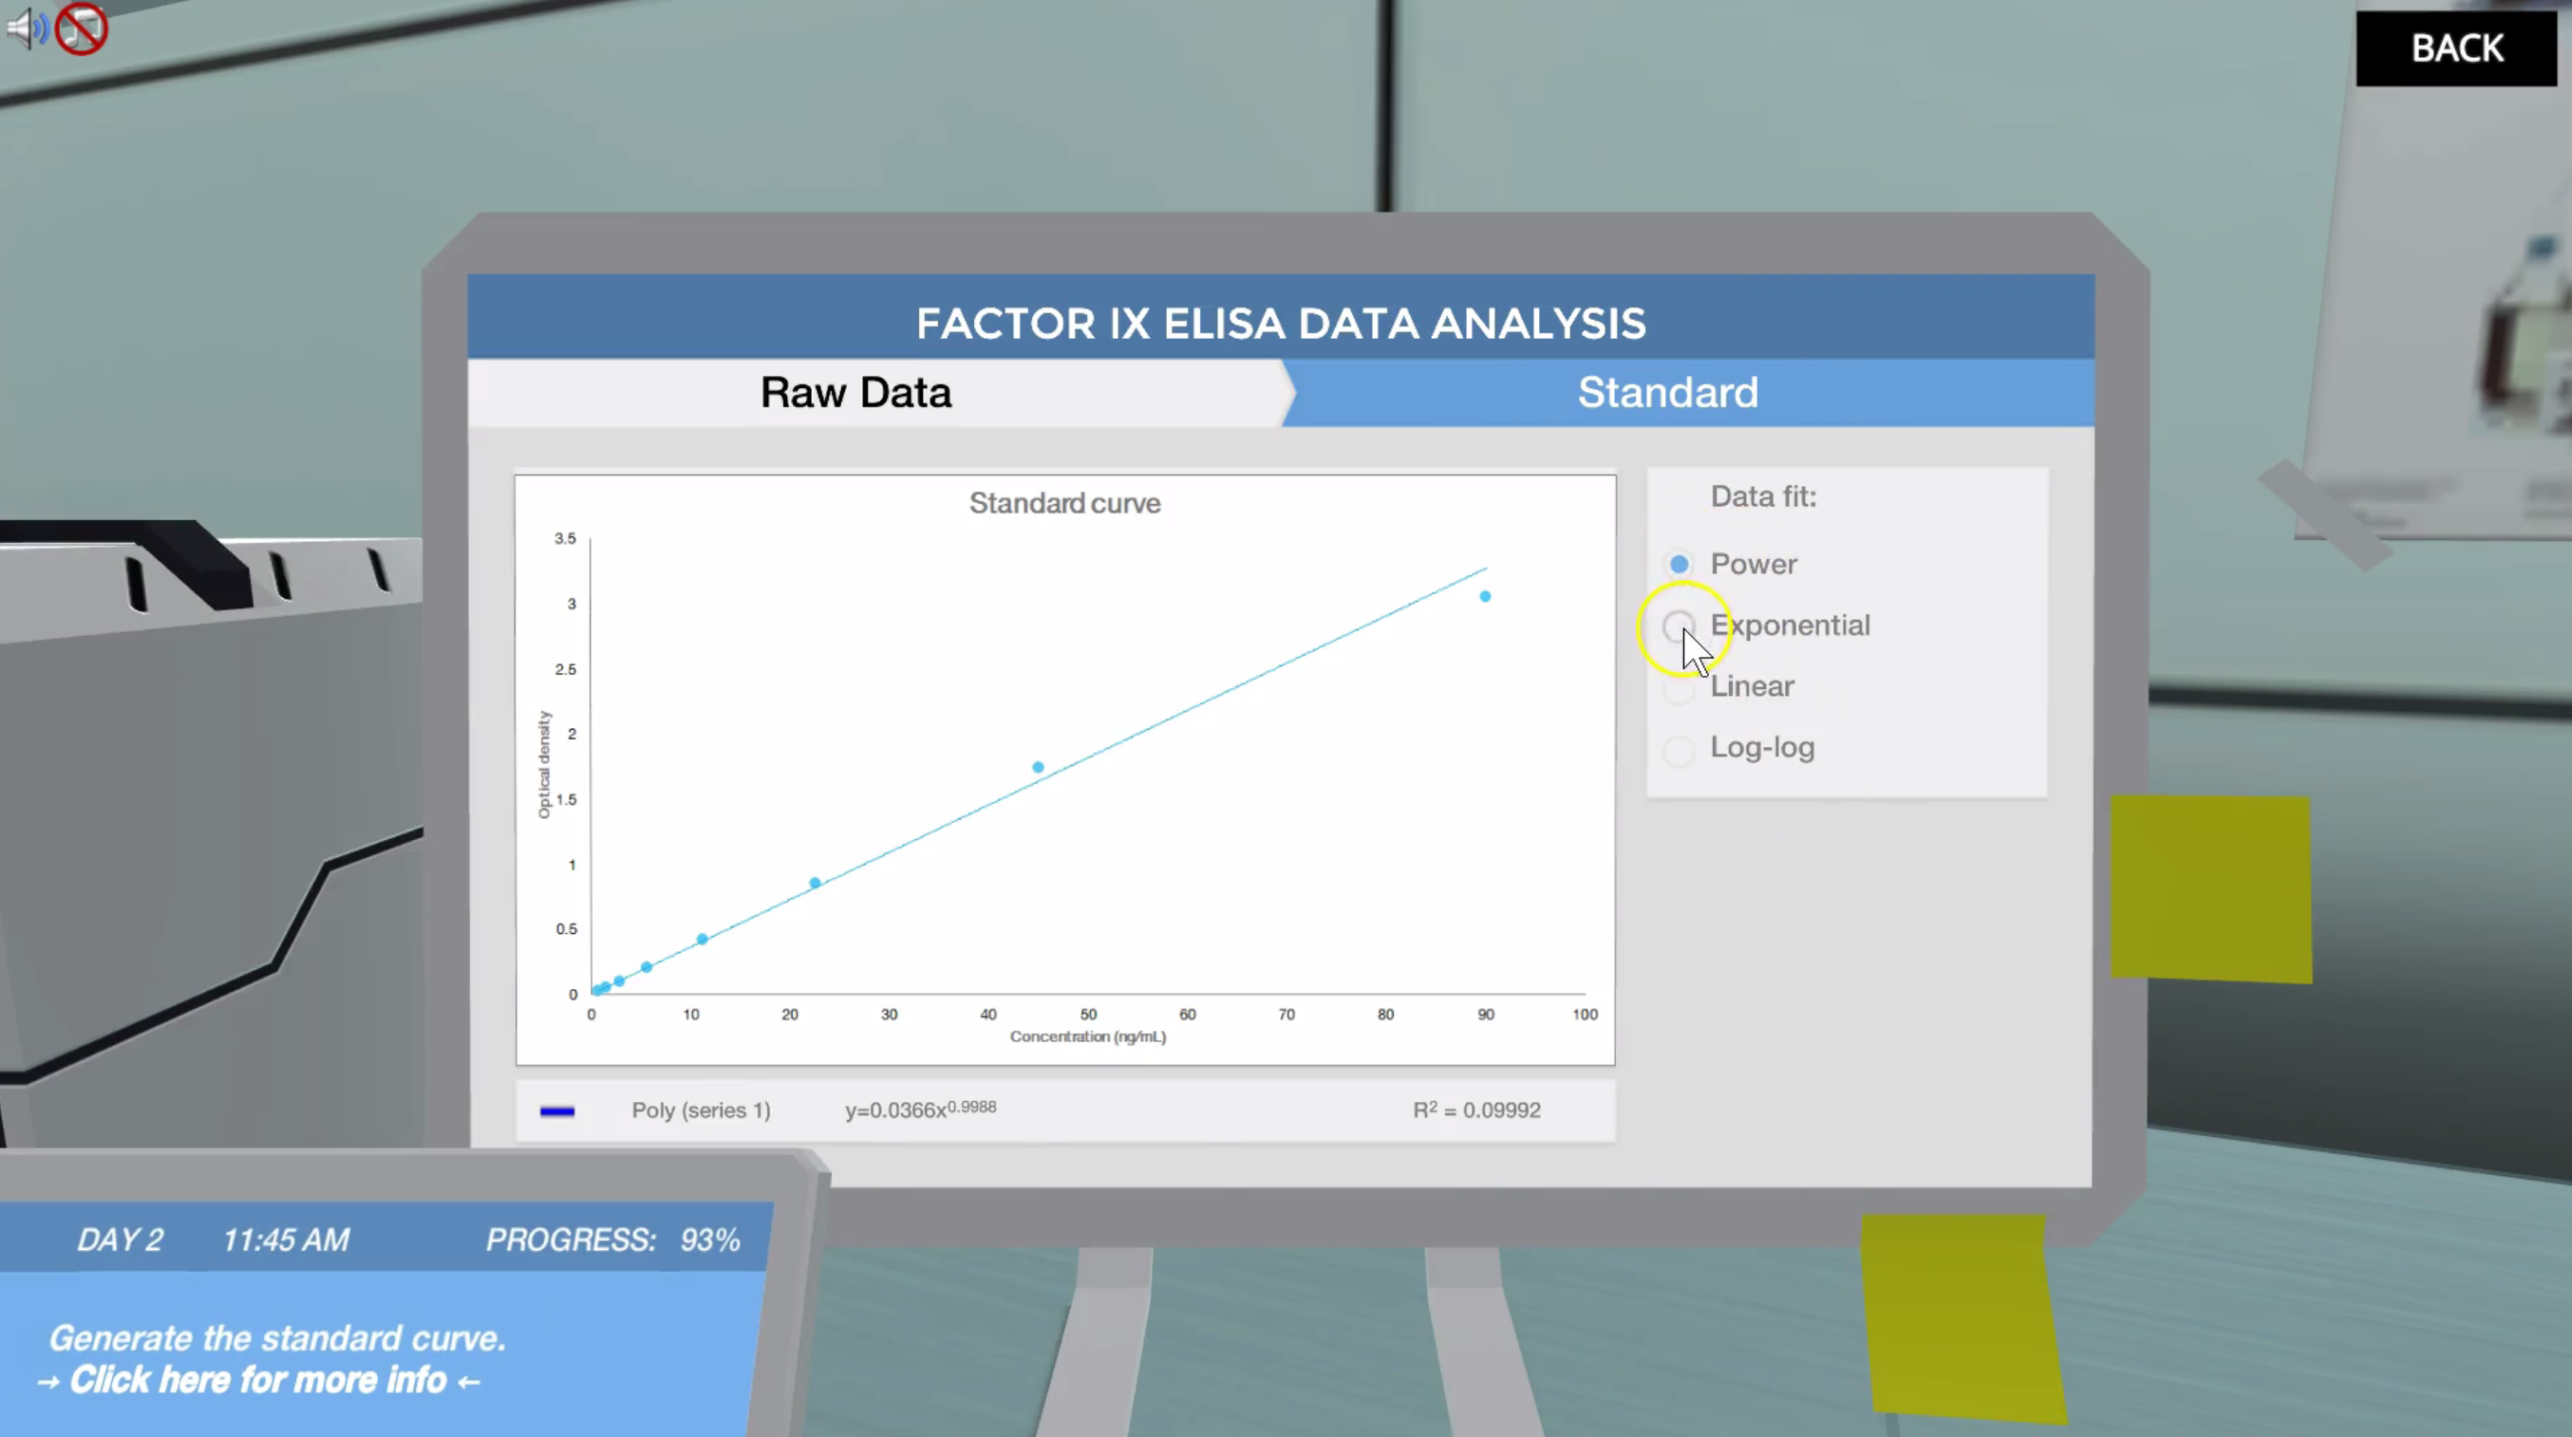2572x1437 pixels.
Task: Choose the Exponential data fit
Action: 1680,625
